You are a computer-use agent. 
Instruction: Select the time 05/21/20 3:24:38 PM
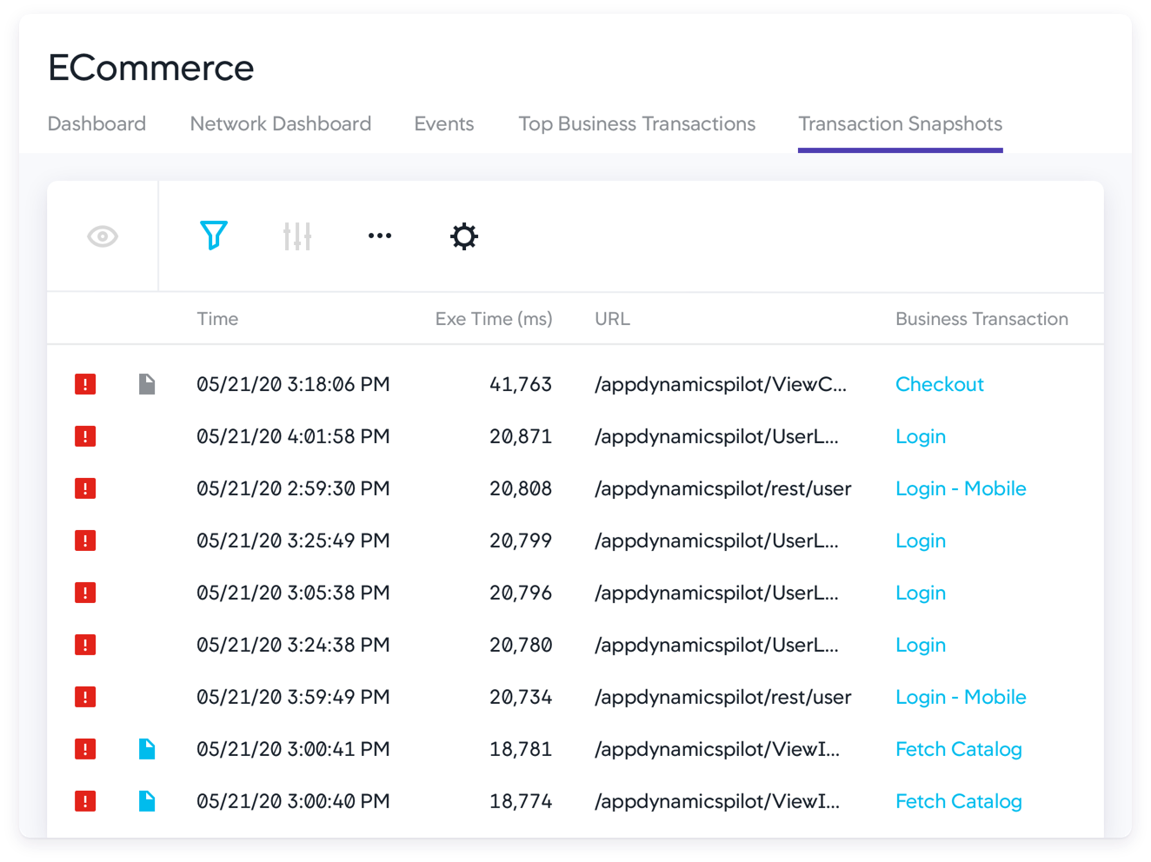point(293,645)
